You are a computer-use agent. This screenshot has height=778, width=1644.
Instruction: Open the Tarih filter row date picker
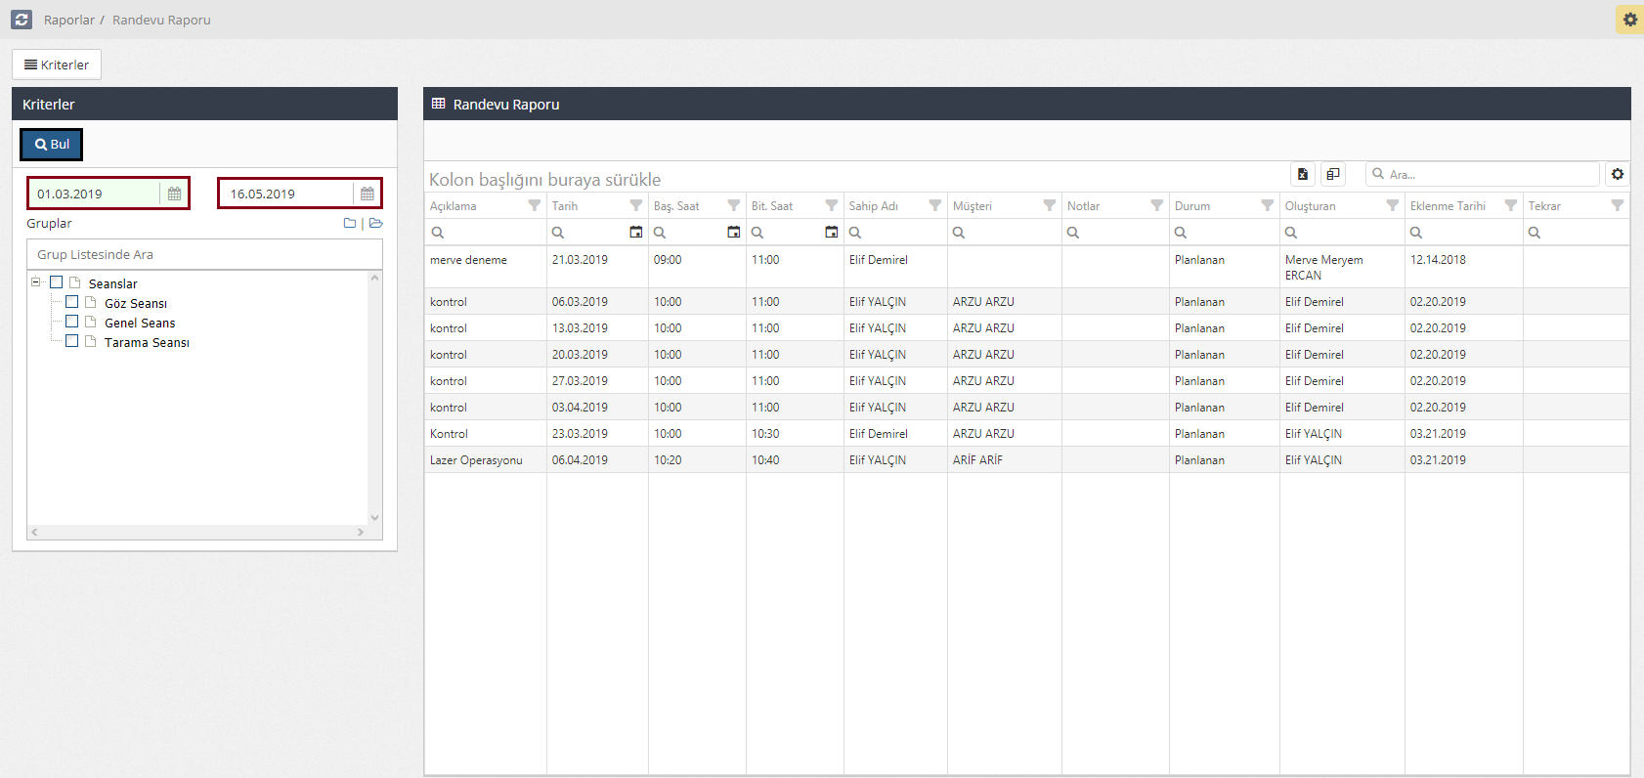(635, 233)
